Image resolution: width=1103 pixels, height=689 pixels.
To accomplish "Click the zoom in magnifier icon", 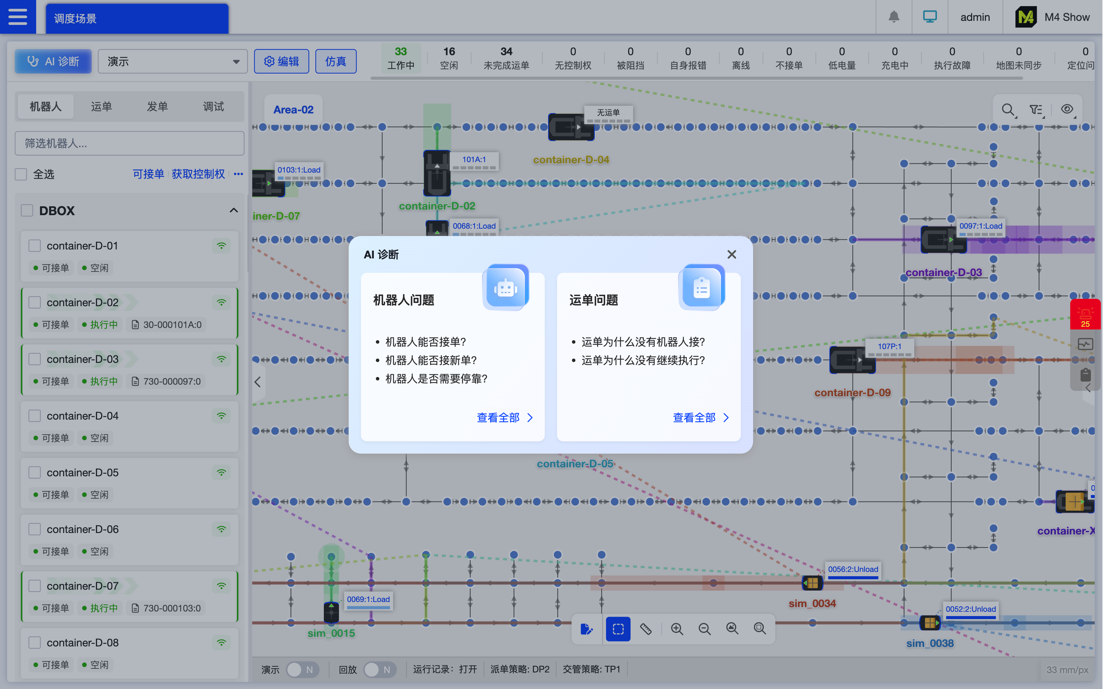I will point(677,629).
